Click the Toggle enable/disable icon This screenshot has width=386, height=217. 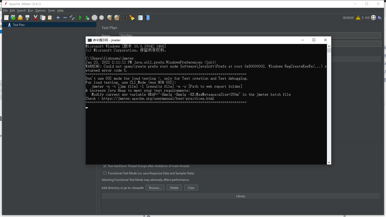72,18
